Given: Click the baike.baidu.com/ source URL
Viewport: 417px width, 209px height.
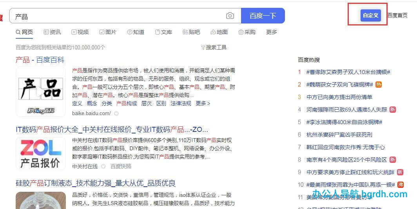Looking at the screenshot, I should [x=91, y=114].
